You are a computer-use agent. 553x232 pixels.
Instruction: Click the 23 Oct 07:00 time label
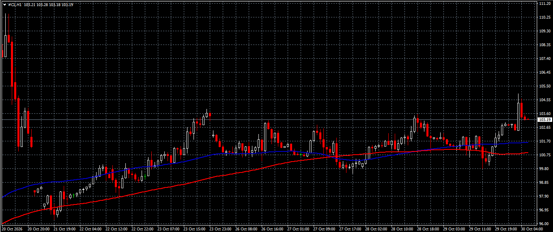coord(169,229)
